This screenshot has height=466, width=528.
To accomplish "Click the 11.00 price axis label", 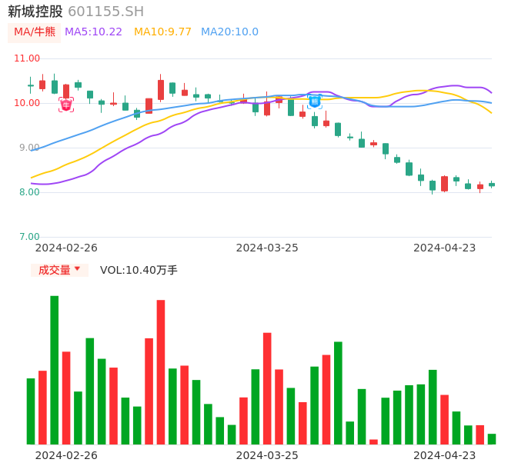I will [x=27, y=58].
